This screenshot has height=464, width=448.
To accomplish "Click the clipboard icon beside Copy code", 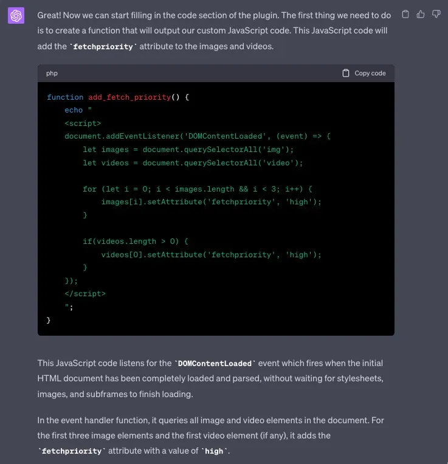I will pos(346,73).
